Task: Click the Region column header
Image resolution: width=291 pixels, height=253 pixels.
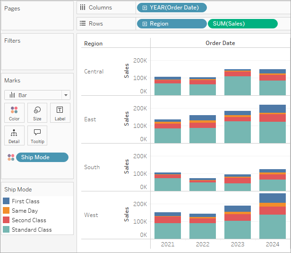Action: (x=94, y=44)
